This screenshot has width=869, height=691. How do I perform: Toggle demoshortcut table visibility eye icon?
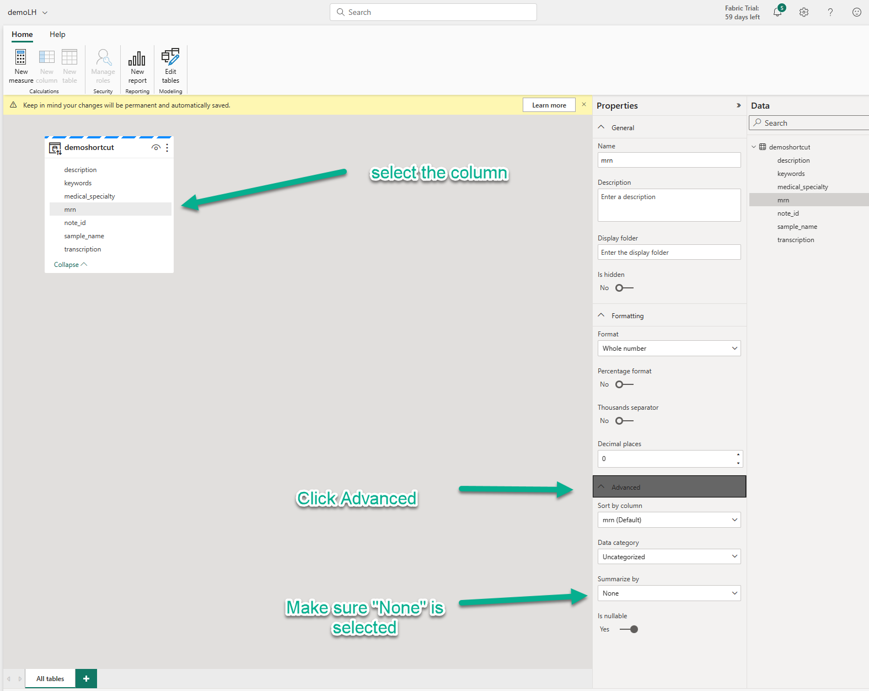tap(156, 148)
